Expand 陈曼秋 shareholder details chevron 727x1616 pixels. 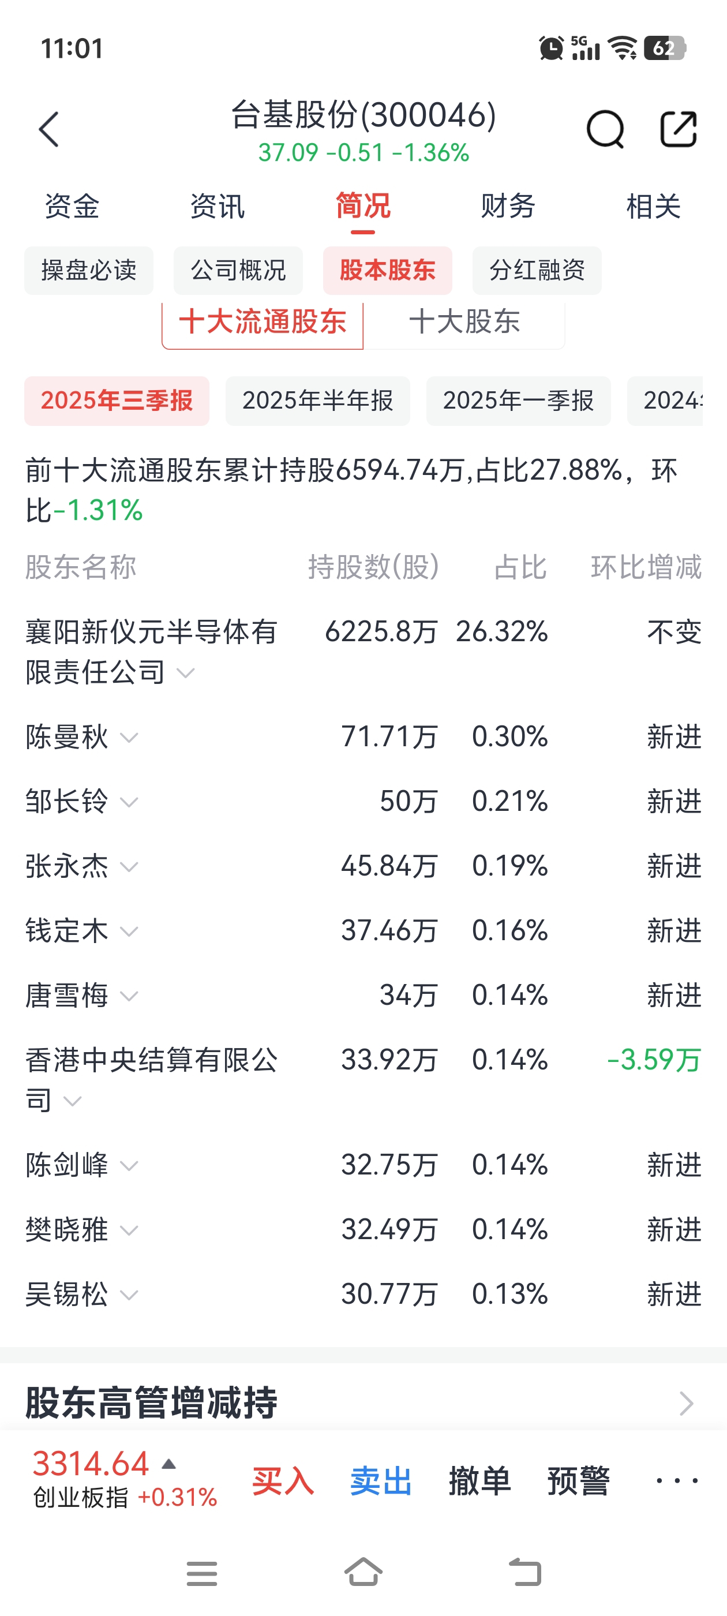click(129, 738)
